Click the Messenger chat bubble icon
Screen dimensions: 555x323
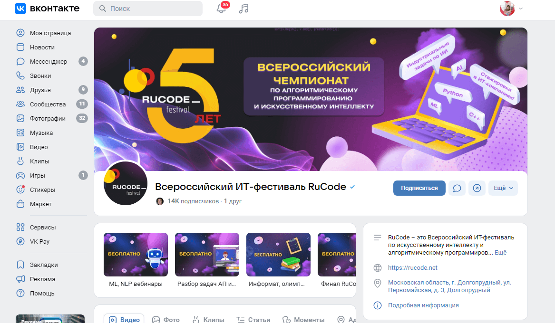pos(20,61)
